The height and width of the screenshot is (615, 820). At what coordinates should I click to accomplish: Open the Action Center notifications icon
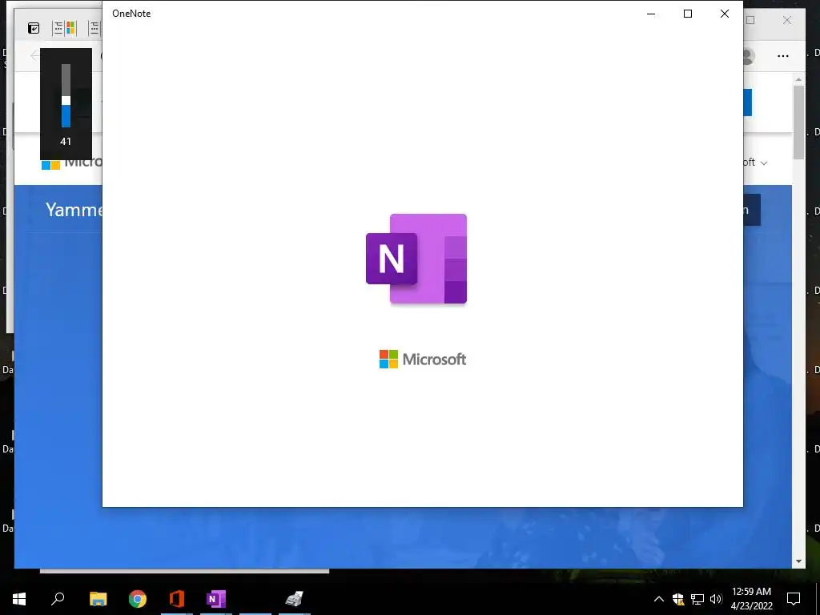click(x=794, y=598)
